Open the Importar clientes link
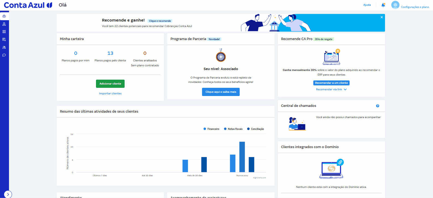The height and width of the screenshot is (198, 433). tap(110, 94)
